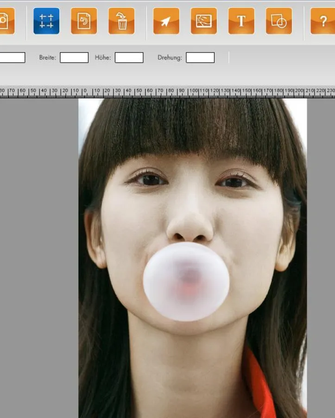Click the horizontal ruler at the 100 mark
Image resolution: width=335 pixels, height=418 pixels.
[193, 92]
